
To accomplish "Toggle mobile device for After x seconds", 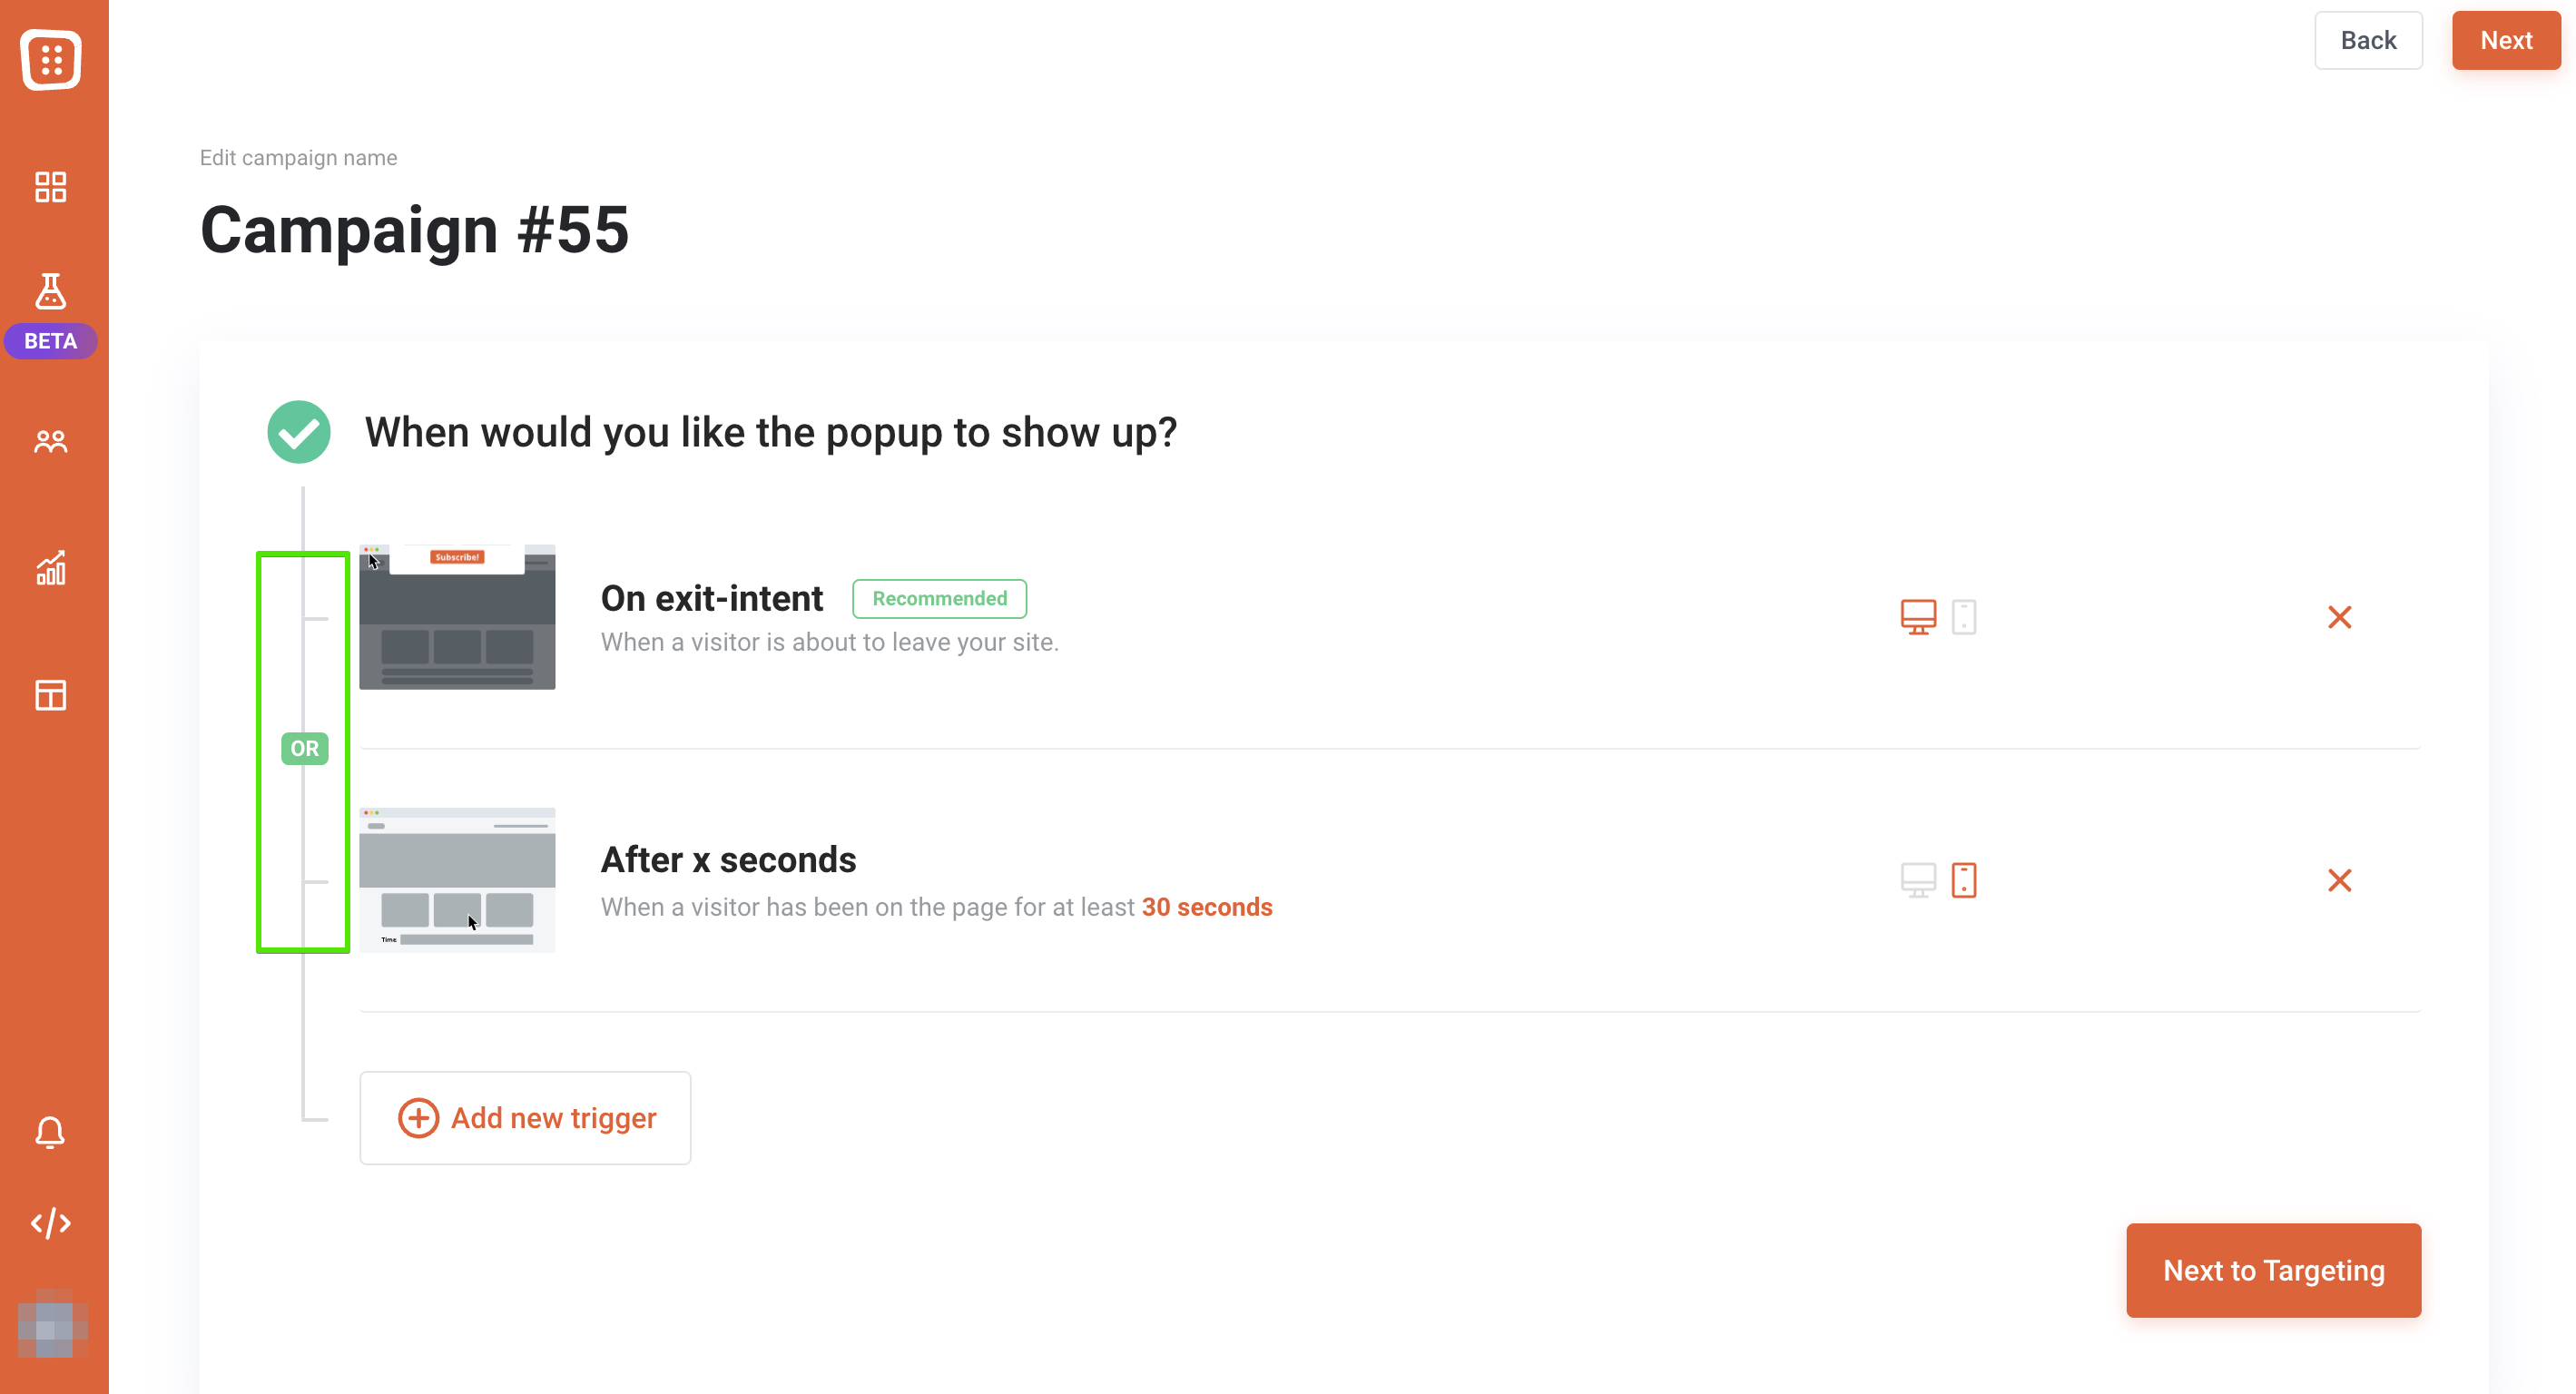I will pos(1964,880).
